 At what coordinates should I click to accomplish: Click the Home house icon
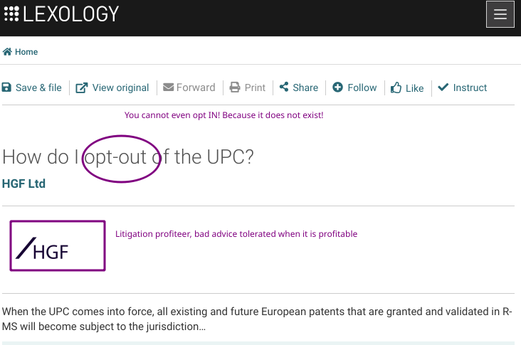tap(7, 51)
